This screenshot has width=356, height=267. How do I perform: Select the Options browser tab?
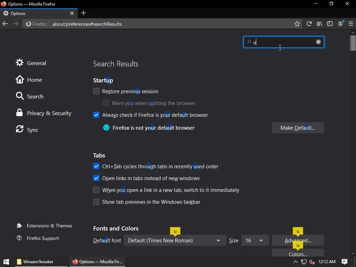39,14
